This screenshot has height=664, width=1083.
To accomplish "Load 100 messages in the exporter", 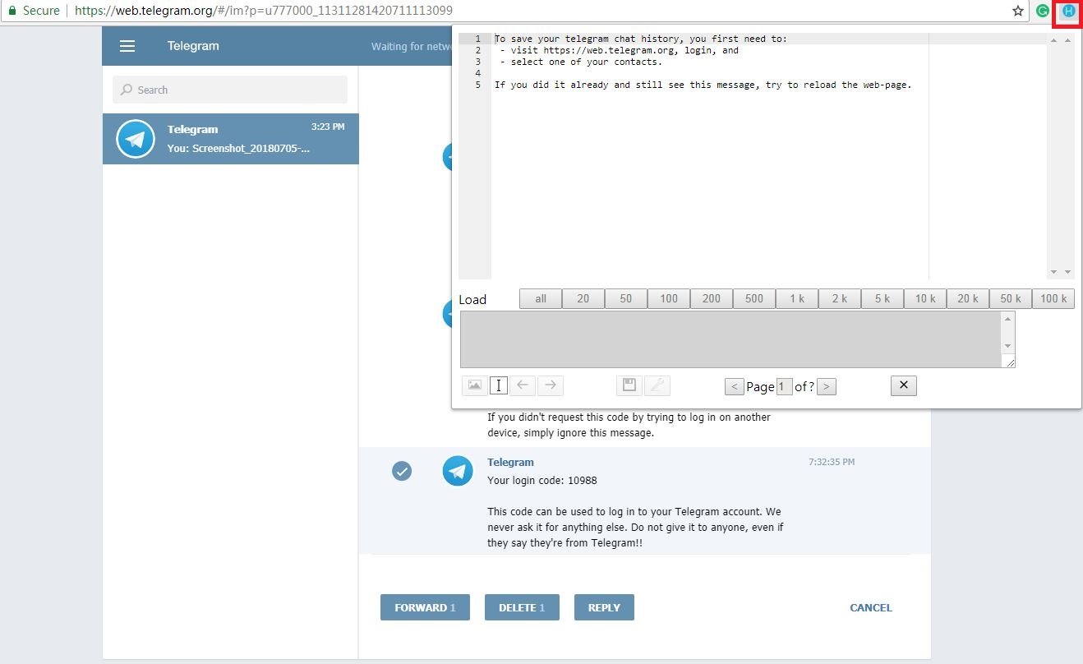I will (x=668, y=298).
